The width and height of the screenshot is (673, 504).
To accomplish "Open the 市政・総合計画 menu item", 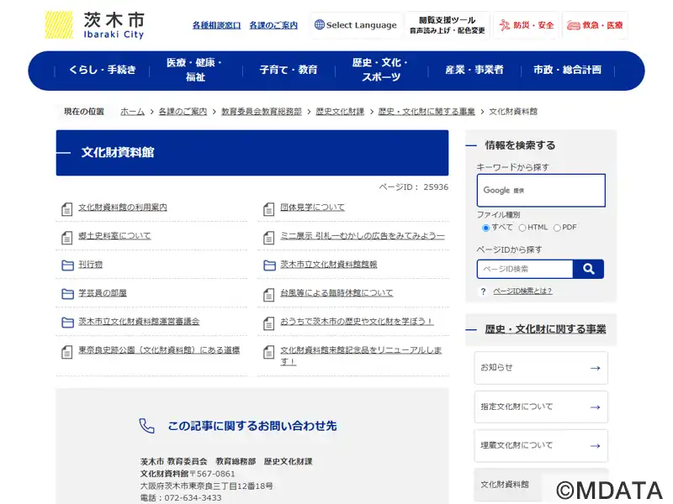I will (x=567, y=70).
